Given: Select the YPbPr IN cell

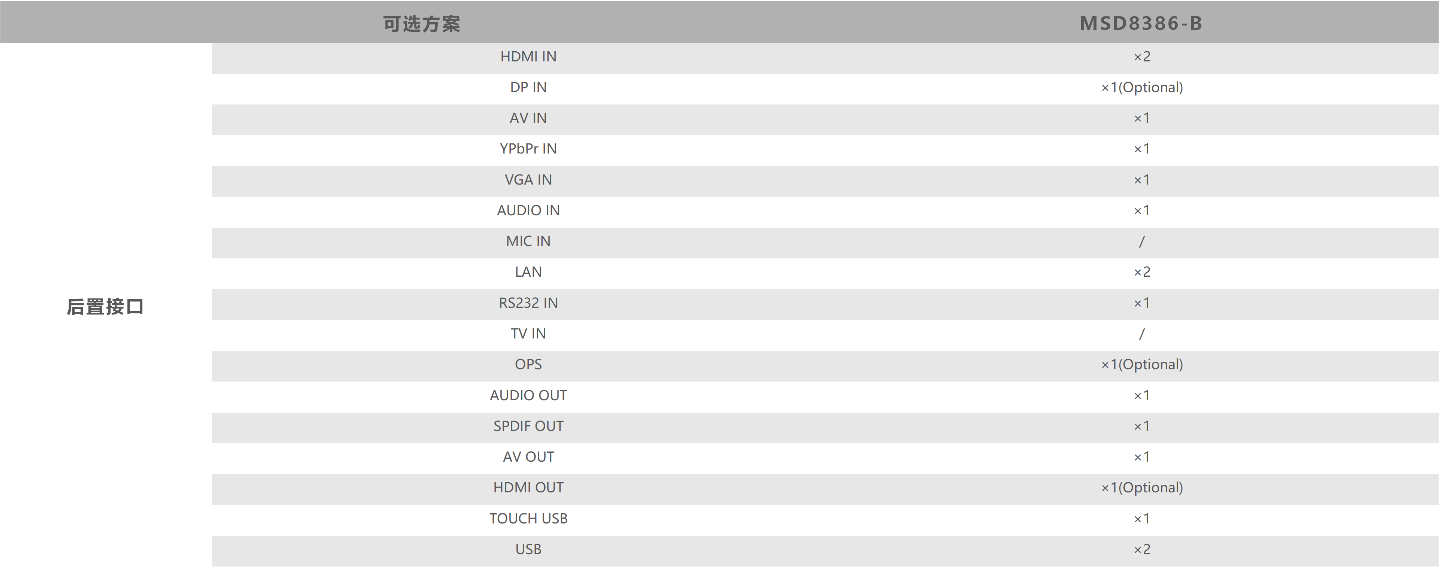Looking at the screenshot, I should [528, 148].
